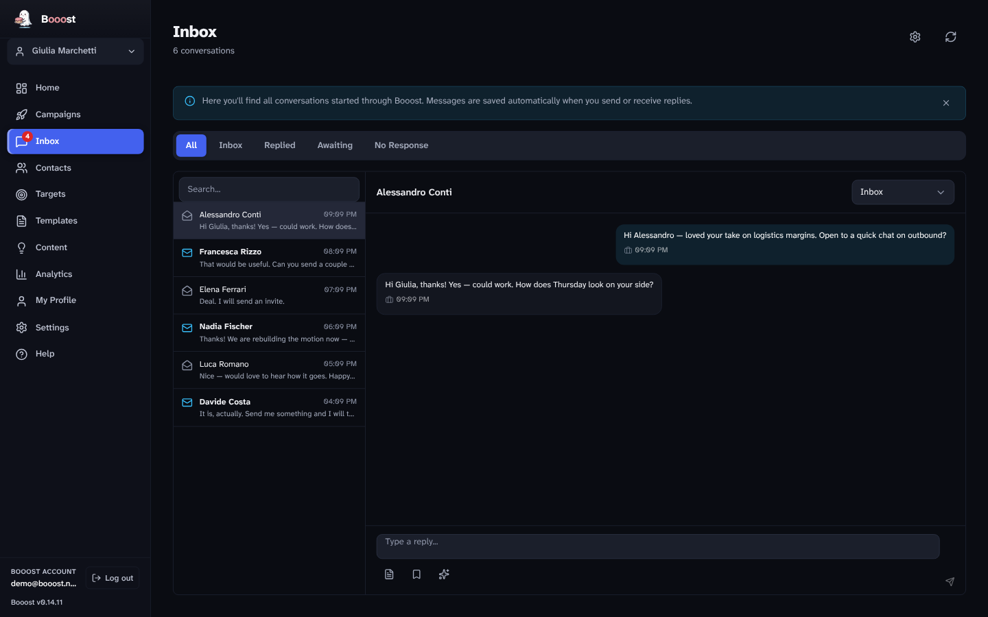Open Templates in the sidebar
988x617 pixels.
75,221
